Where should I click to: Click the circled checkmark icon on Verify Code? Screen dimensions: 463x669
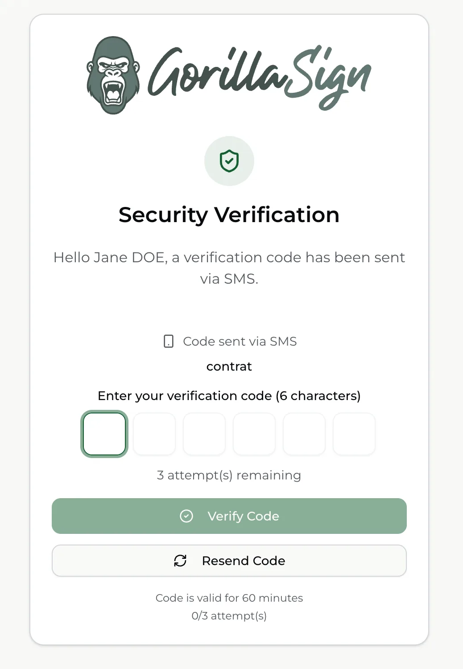(186, 516)
